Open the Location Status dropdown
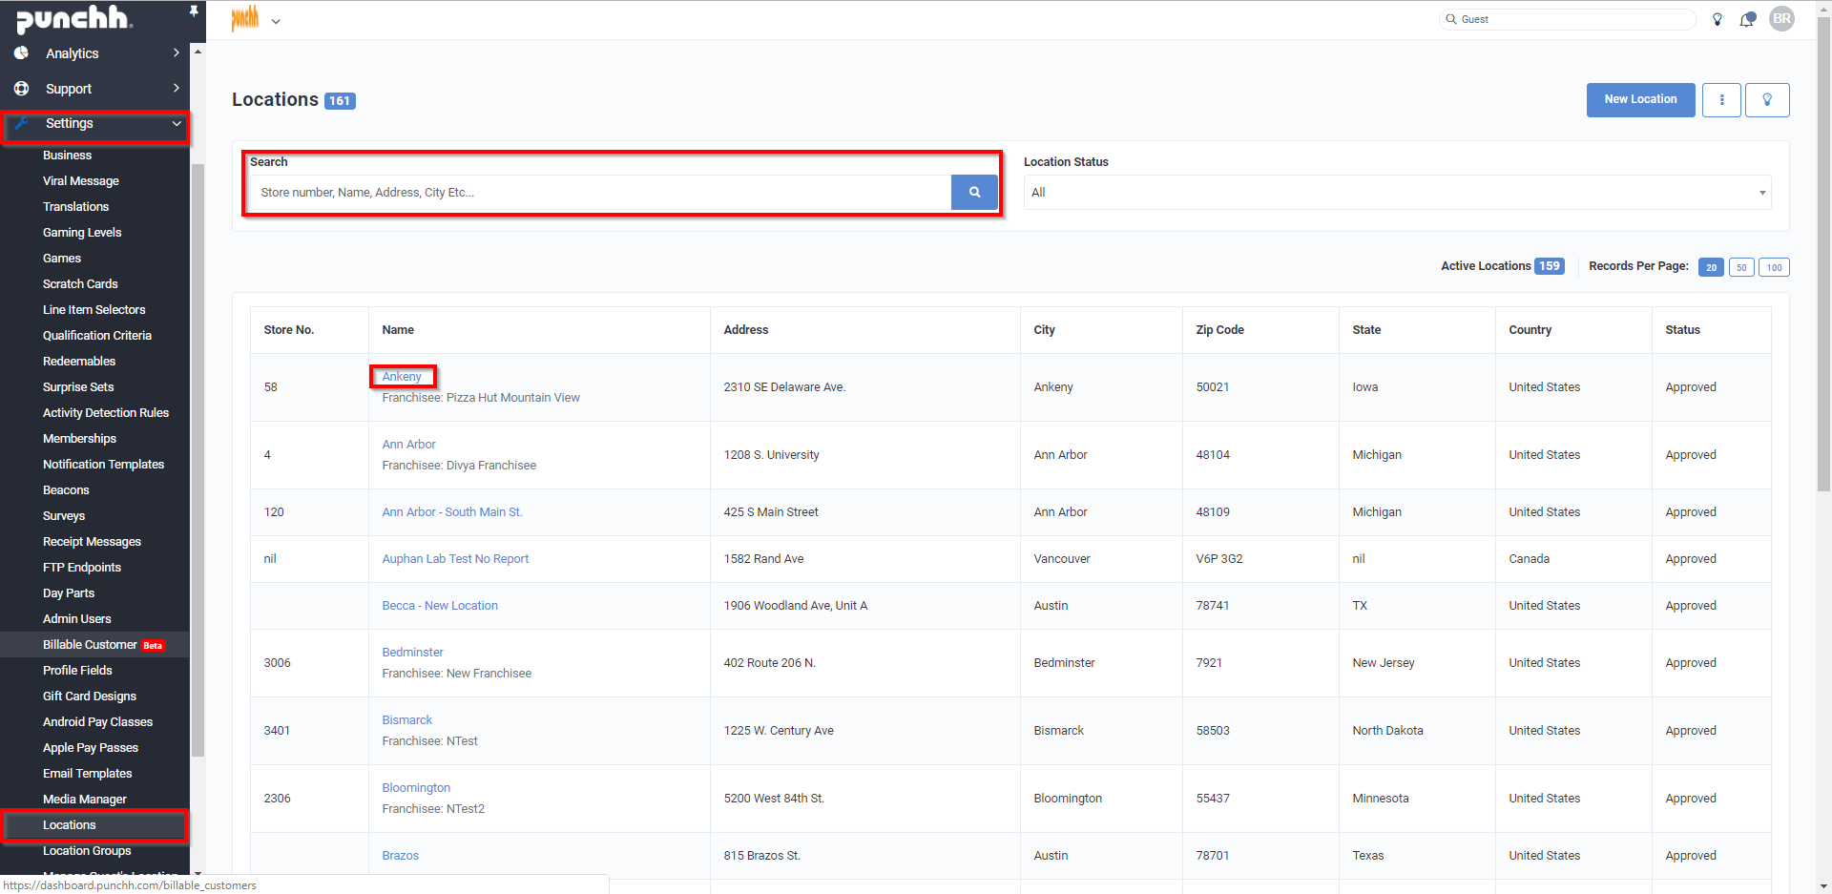 click(1397, 193)
